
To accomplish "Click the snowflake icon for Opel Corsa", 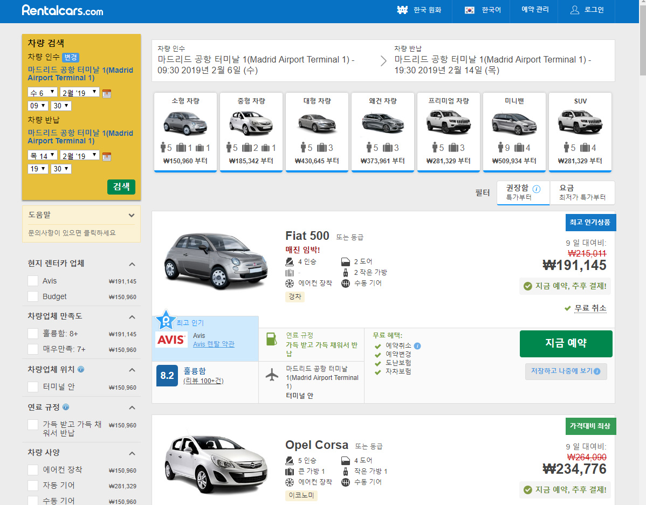I will [290, 482].
